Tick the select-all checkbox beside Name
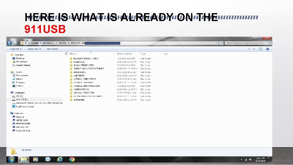 [x=66, y=54]
